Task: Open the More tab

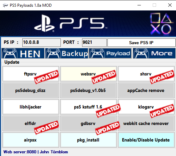Action: (154, 53)
